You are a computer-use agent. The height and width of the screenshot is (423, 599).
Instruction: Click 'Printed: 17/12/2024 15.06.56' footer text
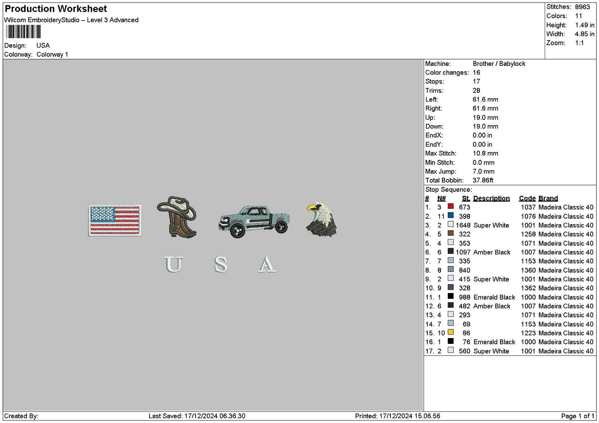[x=398, y=416]
